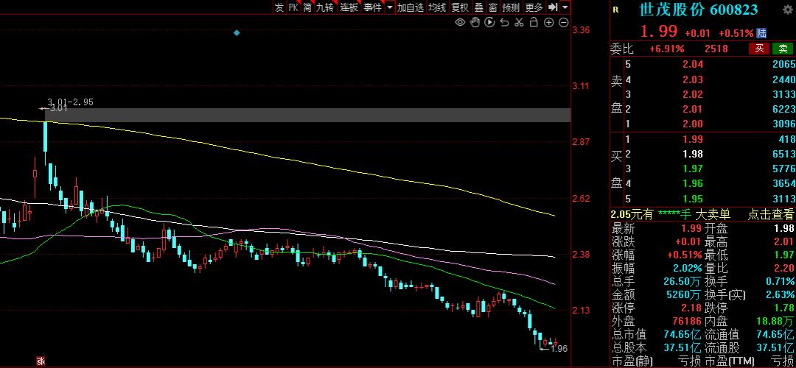Zoom in with the plus icon
This screenshot has width=796, height=368.
pyautogui.click(x=549, y=23)
